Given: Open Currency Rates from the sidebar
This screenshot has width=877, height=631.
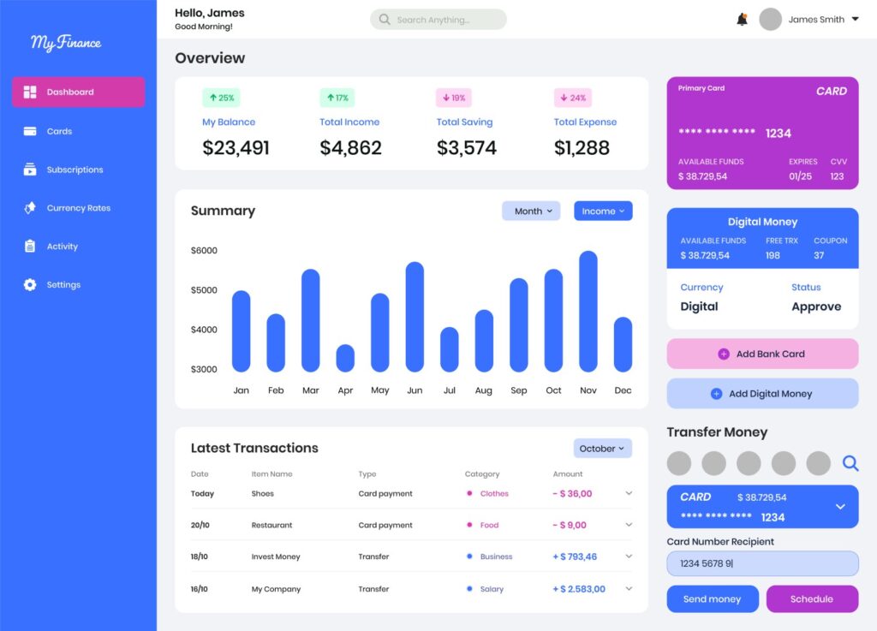Looking at the screenshot, I should tap(78, 208).
